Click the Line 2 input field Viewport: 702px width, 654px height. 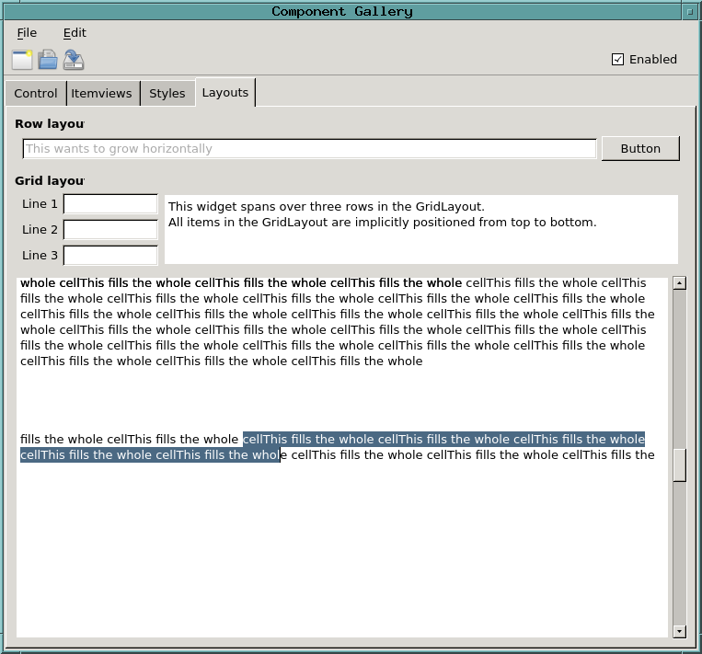pyautogui.click(x=110, y=230)
